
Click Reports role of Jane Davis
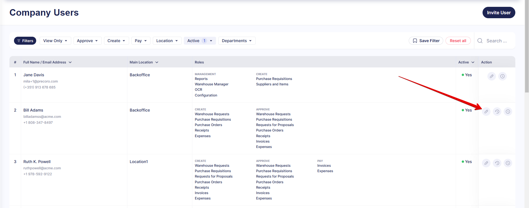pos(201,79)
